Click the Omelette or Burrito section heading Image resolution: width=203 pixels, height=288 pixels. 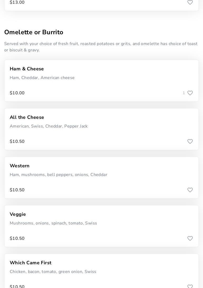[x=34, y=32]
